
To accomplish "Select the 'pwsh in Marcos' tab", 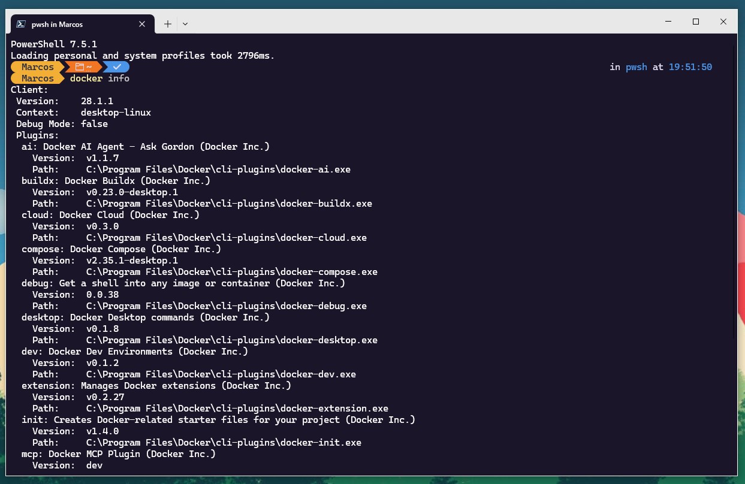I will 83,24.
